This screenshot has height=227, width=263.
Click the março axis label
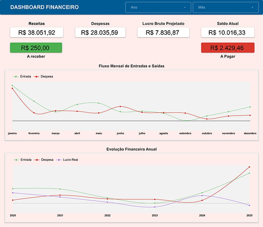pyautogui.click(x=55, y=133)
